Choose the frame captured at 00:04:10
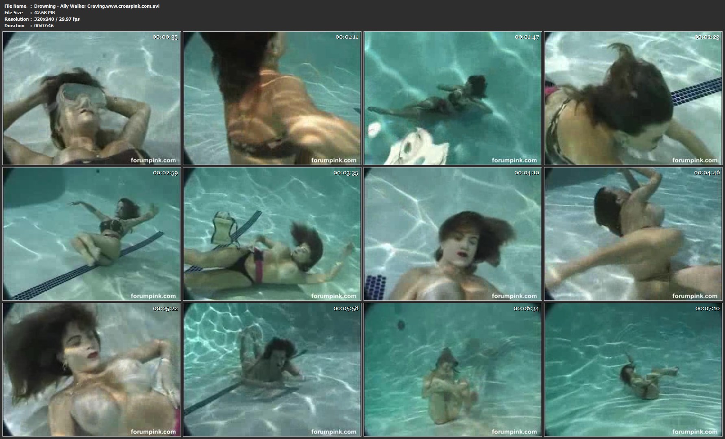The height and width of the screenshot is (439, 725). pyautogui.click(x=453, y=234)
